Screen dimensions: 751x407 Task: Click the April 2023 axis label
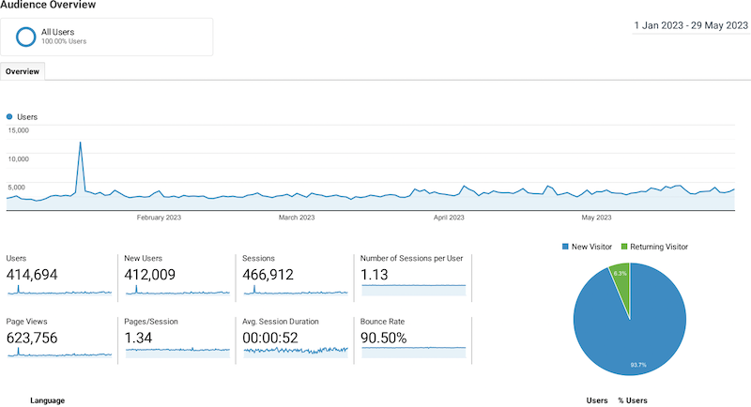(x=449, y=218)
